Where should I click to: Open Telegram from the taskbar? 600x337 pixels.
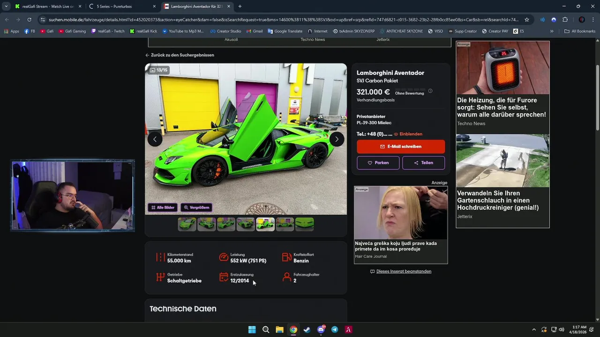click(x=335, y=330)
